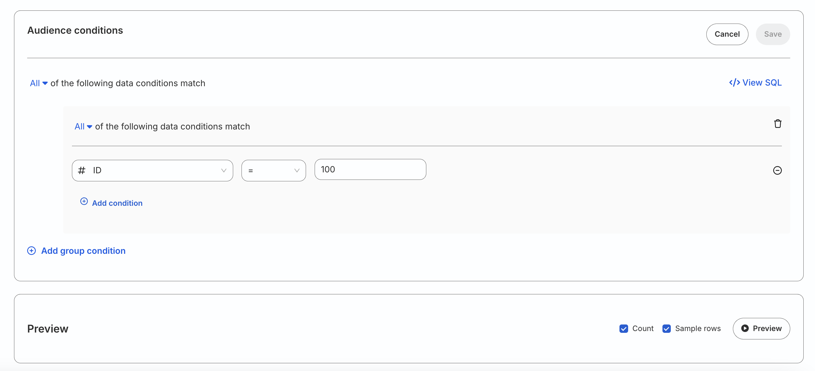The height and width of the screenshot is (371, 815).
Task: Remove the ID condition with minus icon
Action: point(777,170)
